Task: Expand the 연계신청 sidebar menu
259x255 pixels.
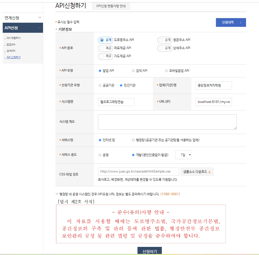Action: click(x=23, y=18)
